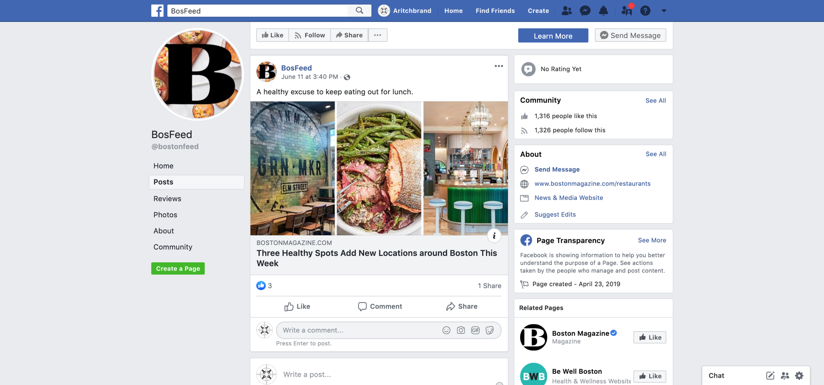The height and width of the screenshot is (385, 824).
Task: Click the sticker icon in comment box
Action: click(x=490, y=330)
